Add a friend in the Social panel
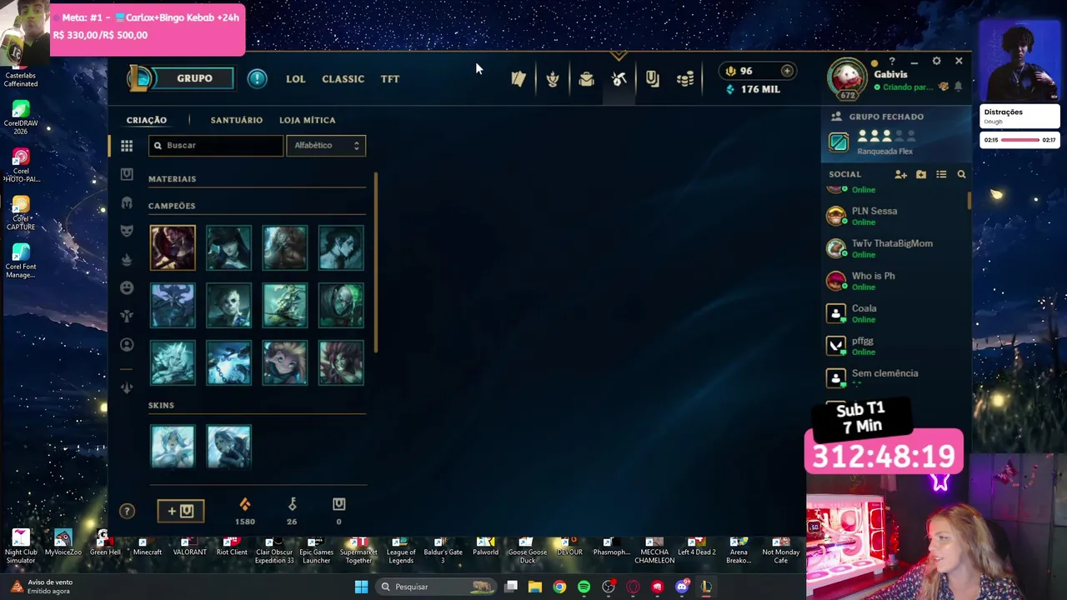This screenshot has height=600, width=1067. (900, 174)
